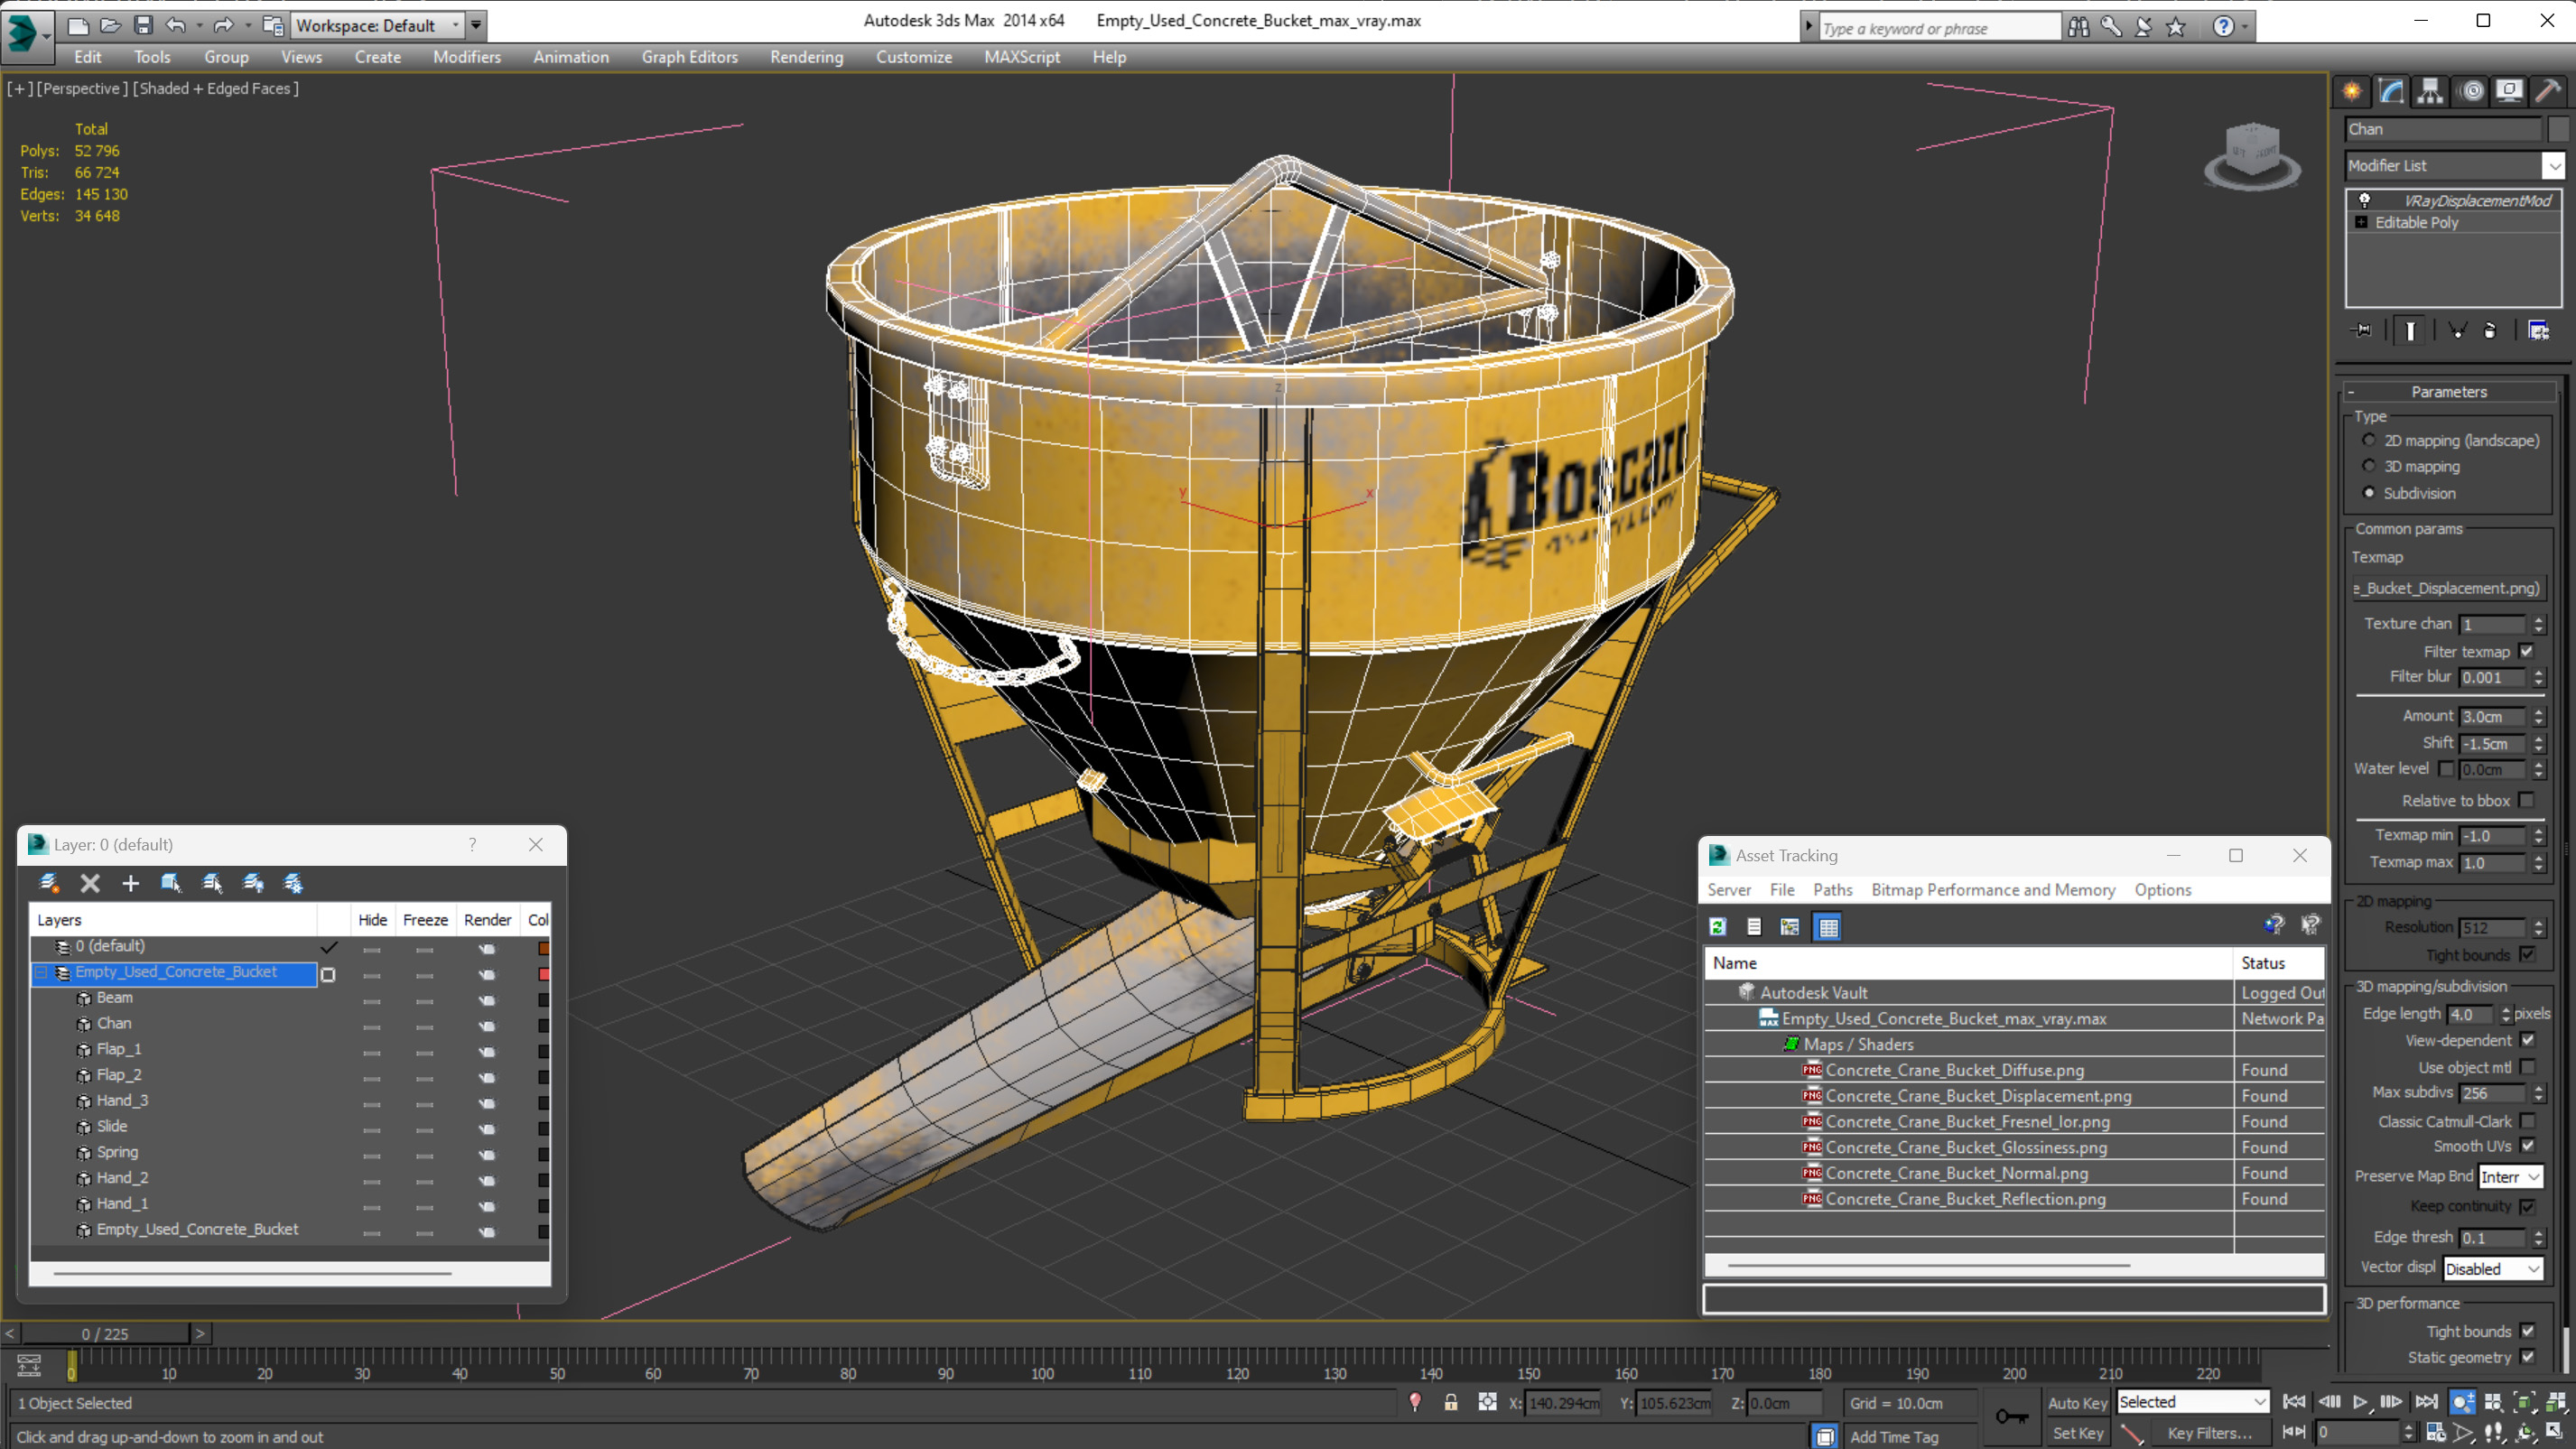Open the Modifiers menu
Screen dimensions: 2576x1449
(467, 57)
